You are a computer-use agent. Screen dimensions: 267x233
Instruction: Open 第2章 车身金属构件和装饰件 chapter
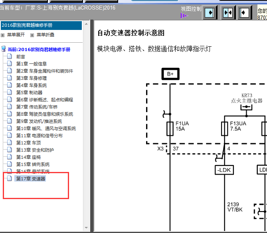[45, 71]
